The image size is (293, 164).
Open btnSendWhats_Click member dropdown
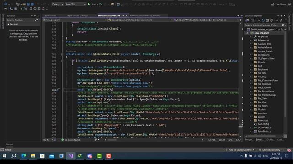tap(206, 20)
